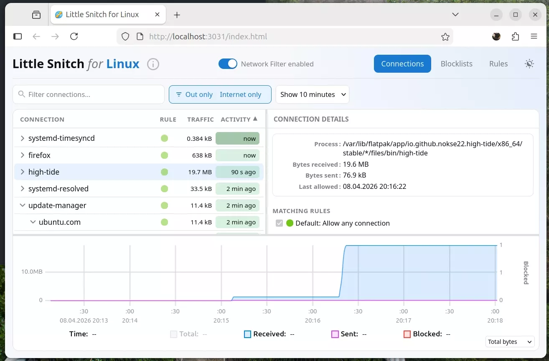Image resolution: width=549 pixels, height=361 pixels.
Task: Click the '90 s ago' activity bar for high-tide
Action: pos(237,172)
